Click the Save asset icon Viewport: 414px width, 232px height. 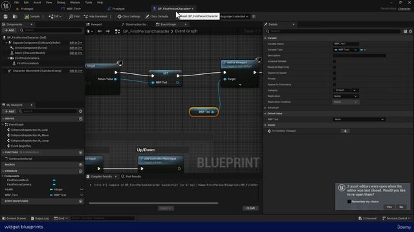pos(6,17)
